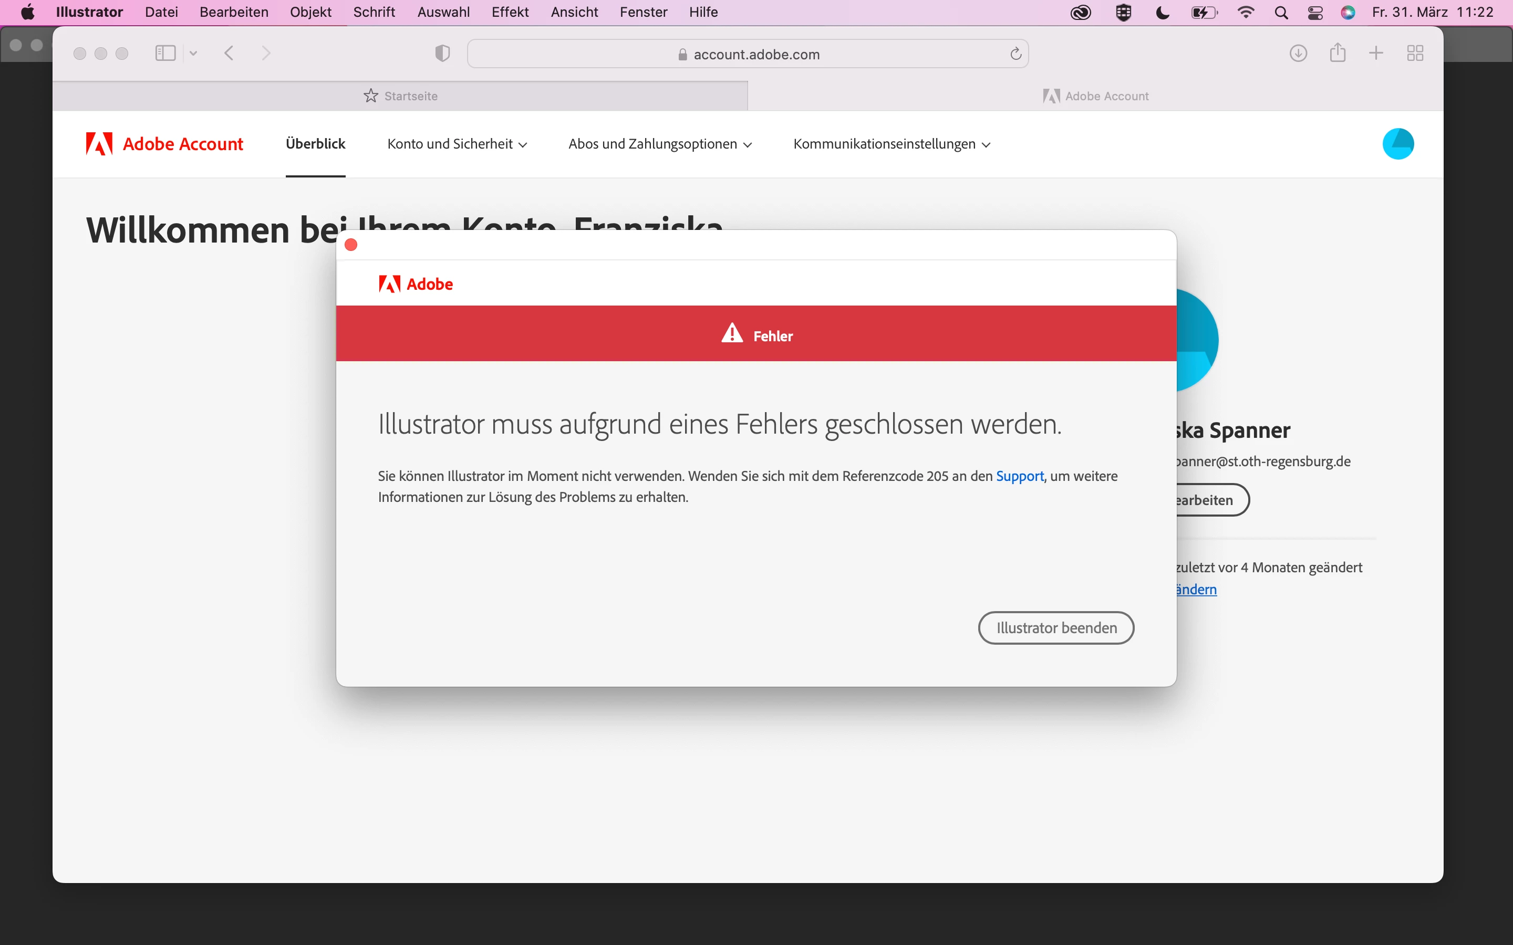Expand Kommunikationseinstellungen dropdown
The width and height of the screenshot is (1513, 945).
pyautogui.click(x=892, y=144)
